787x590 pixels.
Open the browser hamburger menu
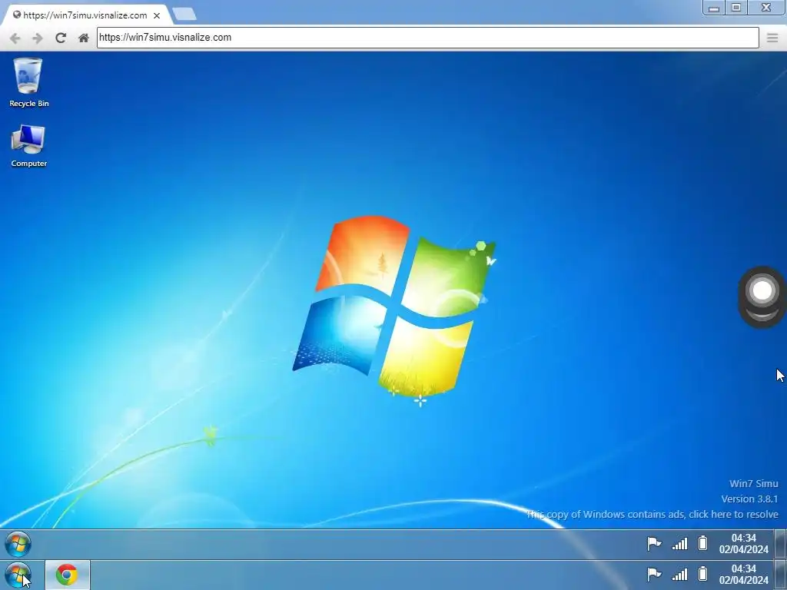point(772,38)
